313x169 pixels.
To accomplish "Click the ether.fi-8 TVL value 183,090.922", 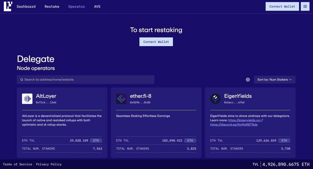I will (x=172, y=141).
